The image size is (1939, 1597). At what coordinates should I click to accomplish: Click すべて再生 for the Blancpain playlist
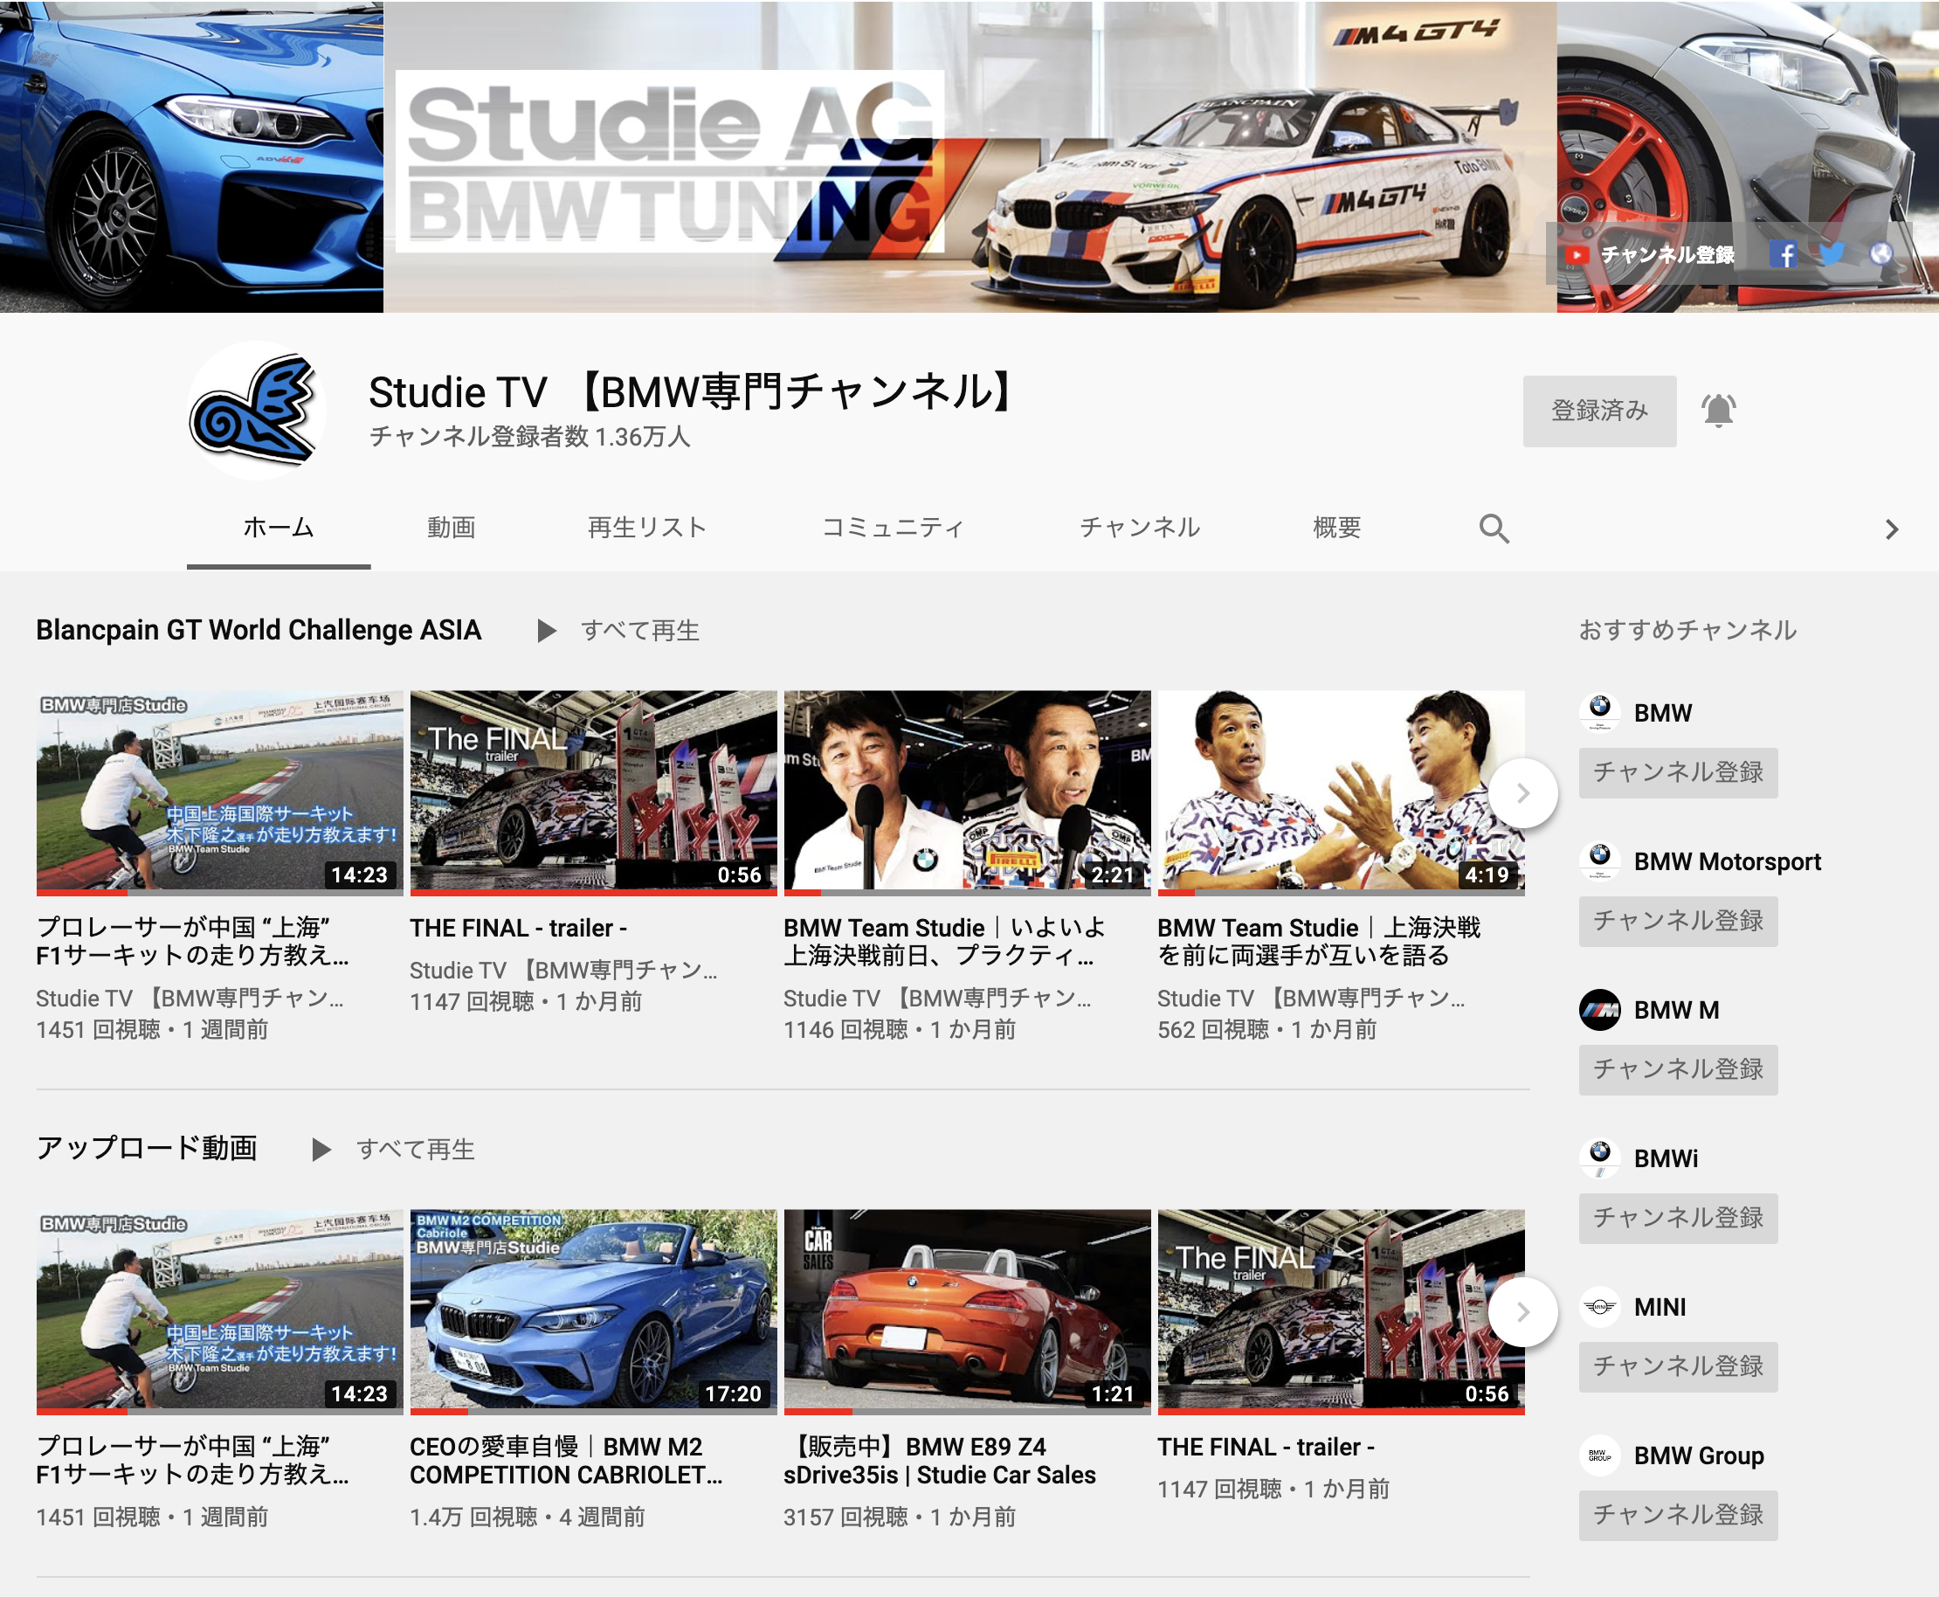pyautogui.click(x=640, y=630)
